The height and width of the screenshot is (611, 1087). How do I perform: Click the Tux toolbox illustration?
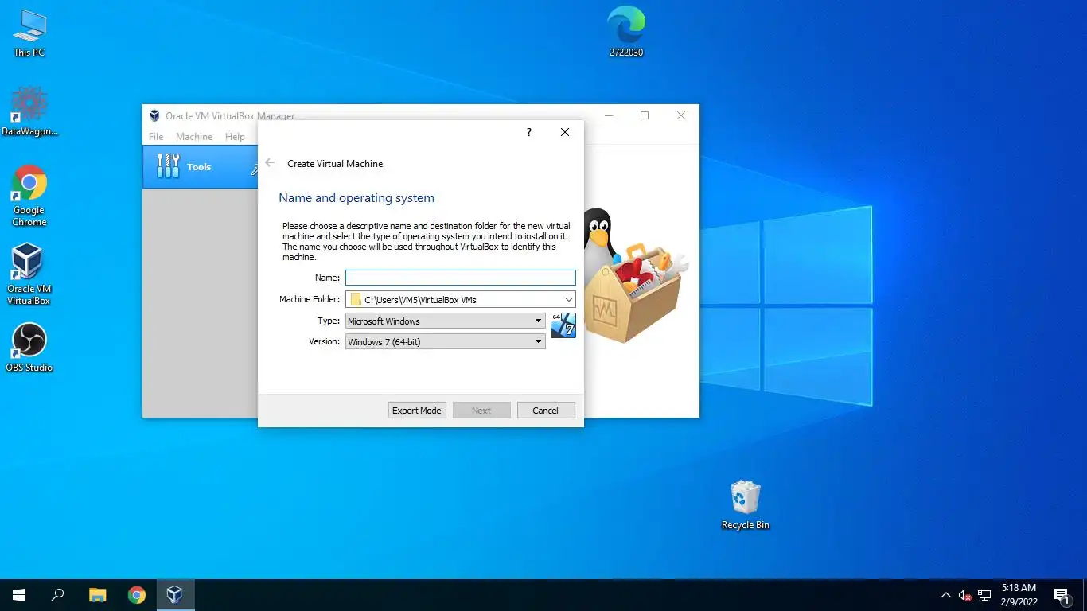[635, 276]
